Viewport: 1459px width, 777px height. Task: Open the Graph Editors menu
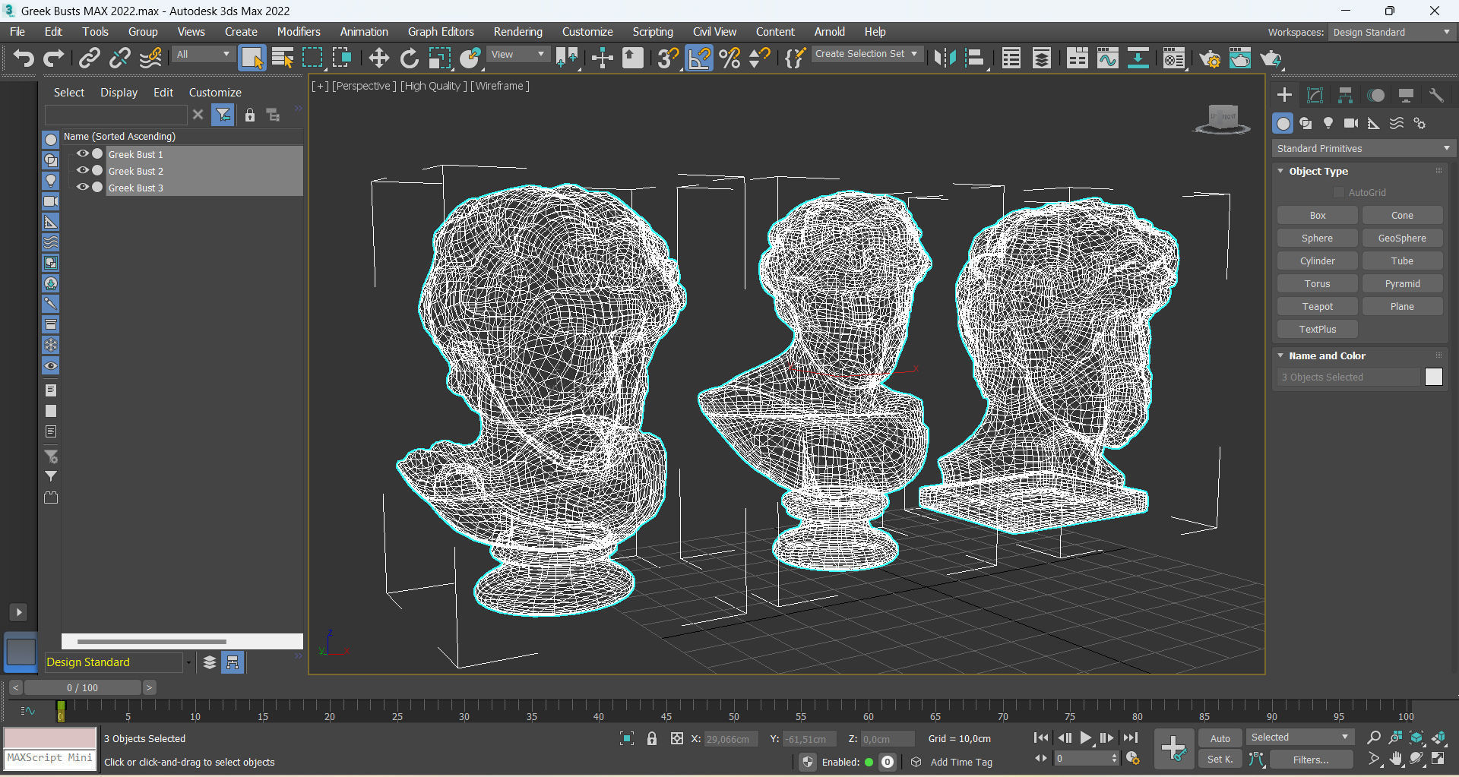(441, 31)
